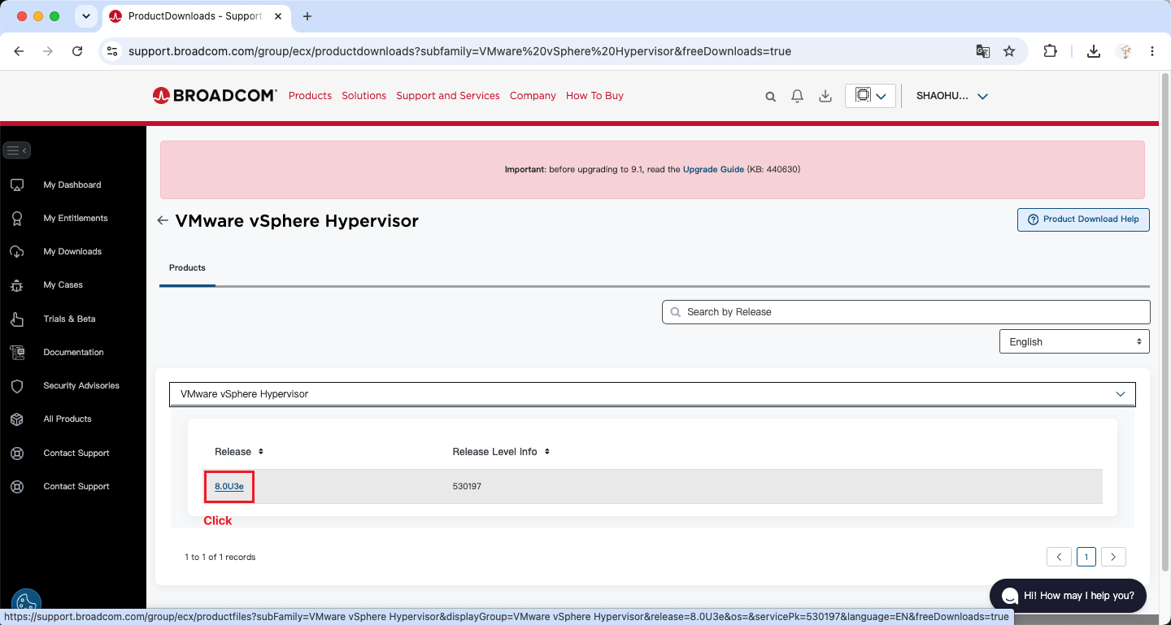Open browser downloads icon

click(1094, 51)
